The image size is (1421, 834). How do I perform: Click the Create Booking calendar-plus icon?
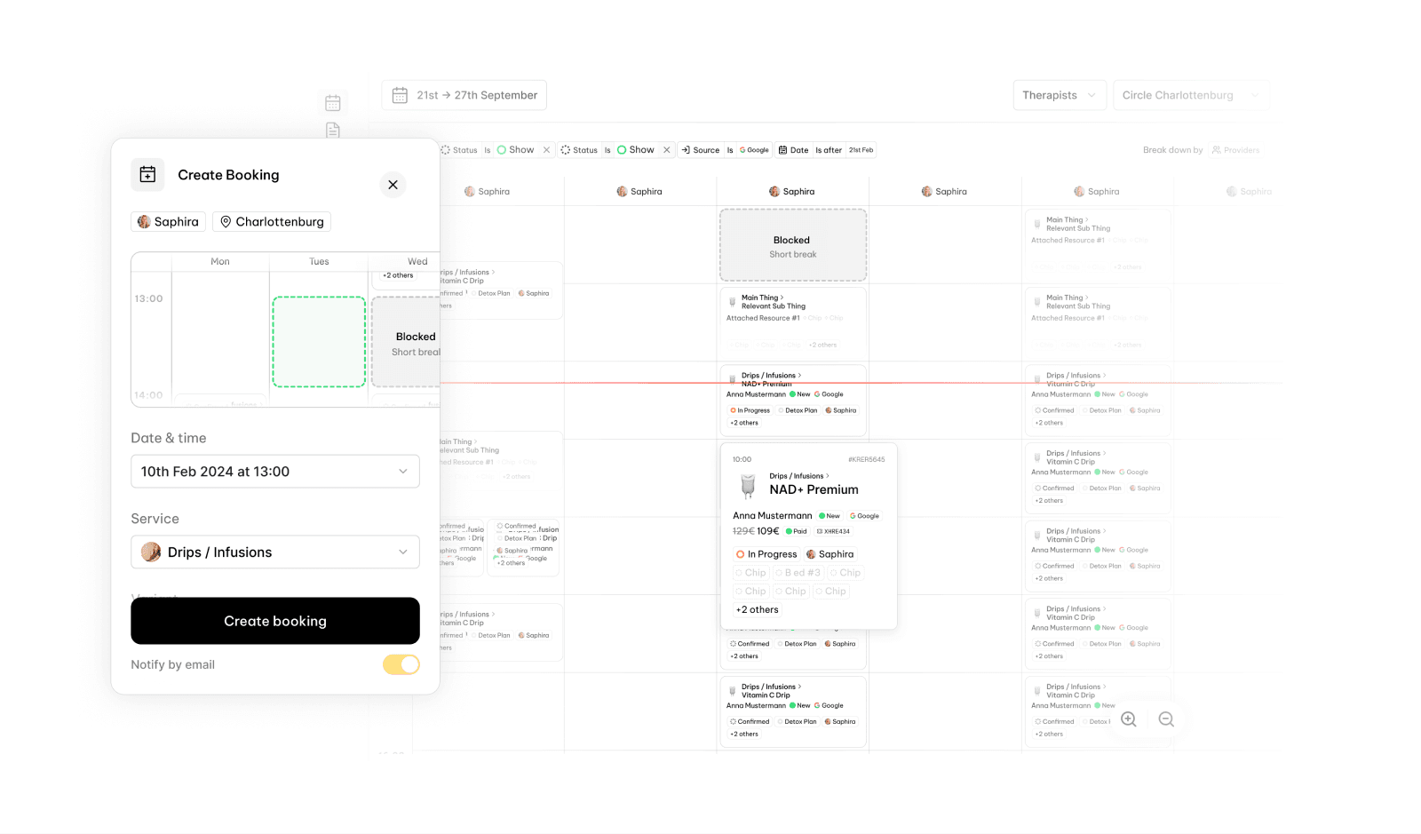pos(147,175)
